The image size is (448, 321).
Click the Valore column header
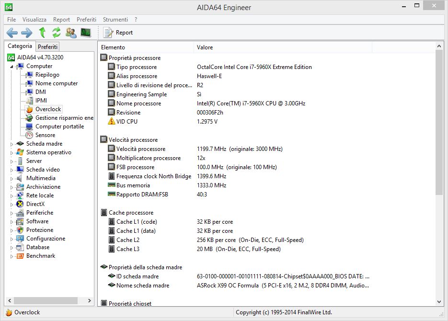pyautogui.click(x=205, y=47)
